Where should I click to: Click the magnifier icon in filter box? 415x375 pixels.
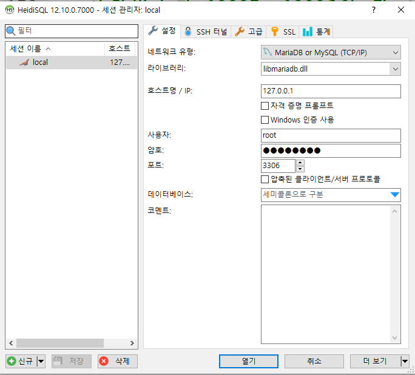pos(11,31)
